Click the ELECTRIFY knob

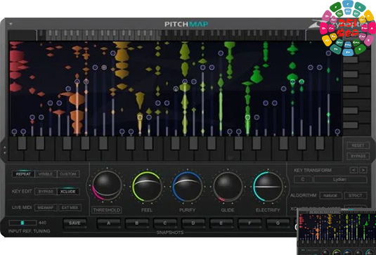point(268,186)
